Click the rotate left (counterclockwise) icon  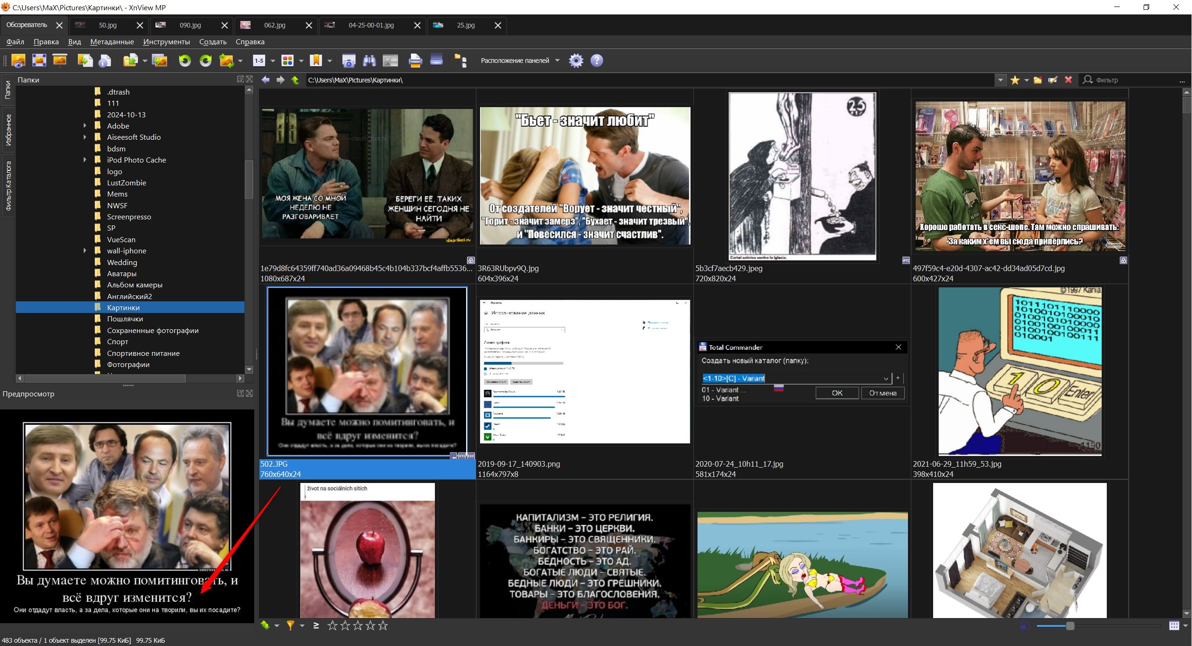tap(185, 61)
